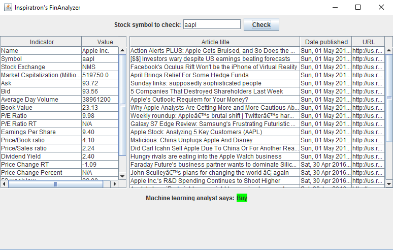Screen dimensions: 393x250
Task: Click the Check button
Action: tap(261, 24)
